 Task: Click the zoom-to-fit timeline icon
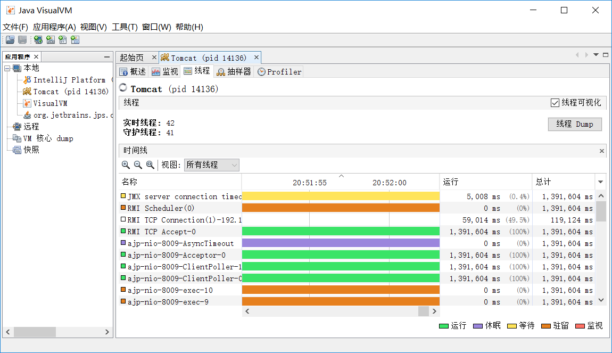150,165
